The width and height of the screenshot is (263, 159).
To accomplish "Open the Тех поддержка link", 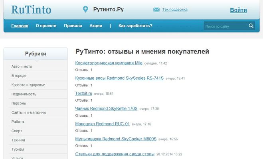I will (175, 10).
